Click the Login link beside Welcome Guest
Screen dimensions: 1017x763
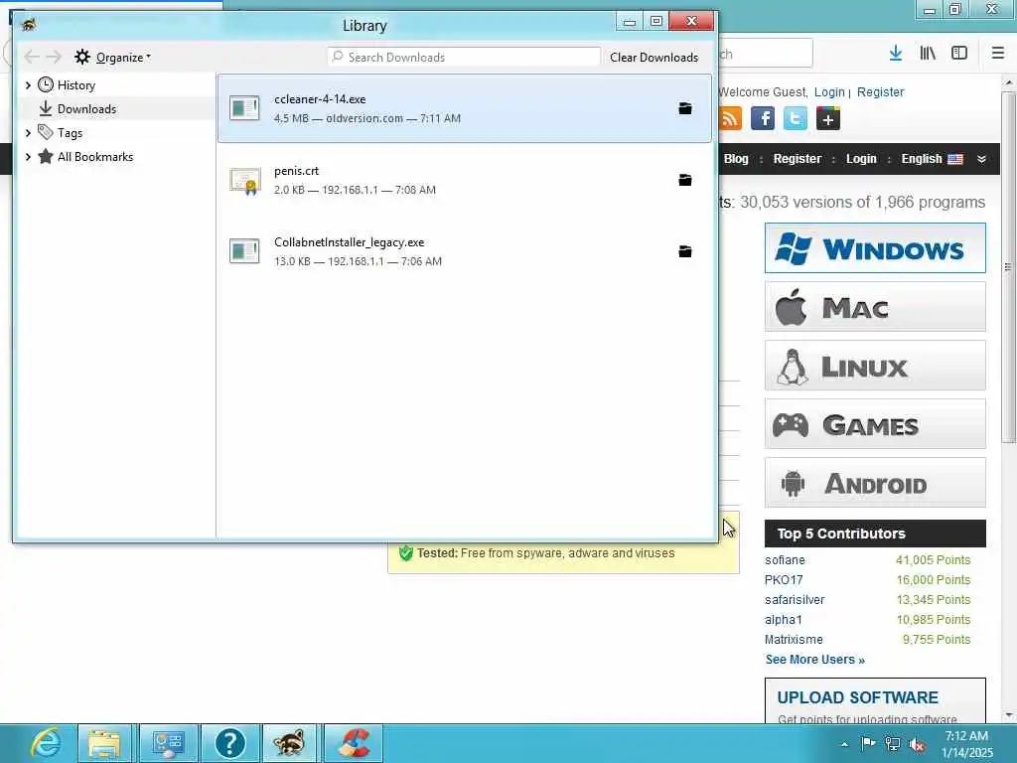(829, 92)
